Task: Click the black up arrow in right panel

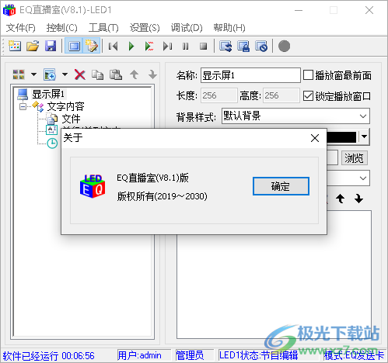Action: 340,199
